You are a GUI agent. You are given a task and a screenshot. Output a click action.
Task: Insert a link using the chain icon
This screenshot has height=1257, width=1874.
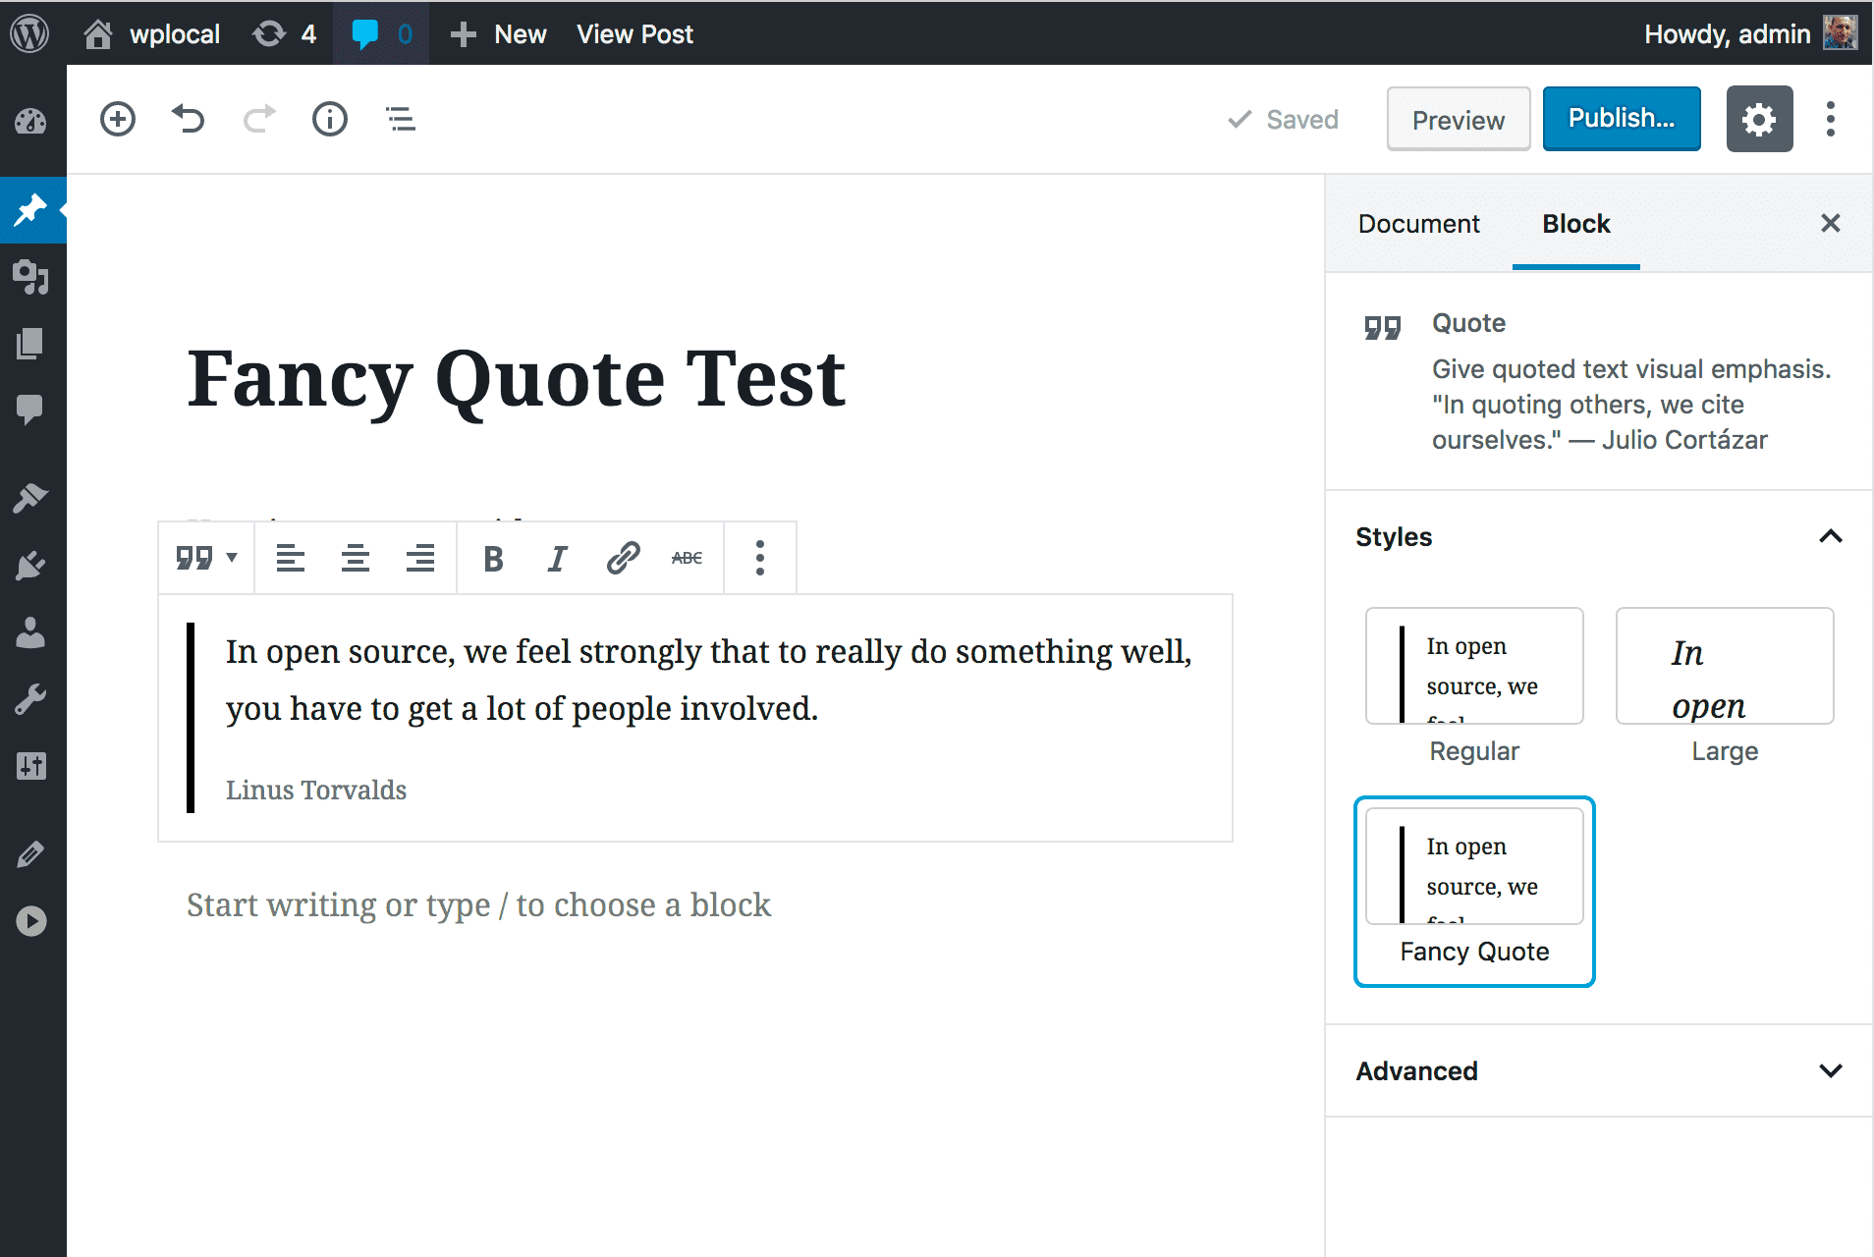[623, 558]
